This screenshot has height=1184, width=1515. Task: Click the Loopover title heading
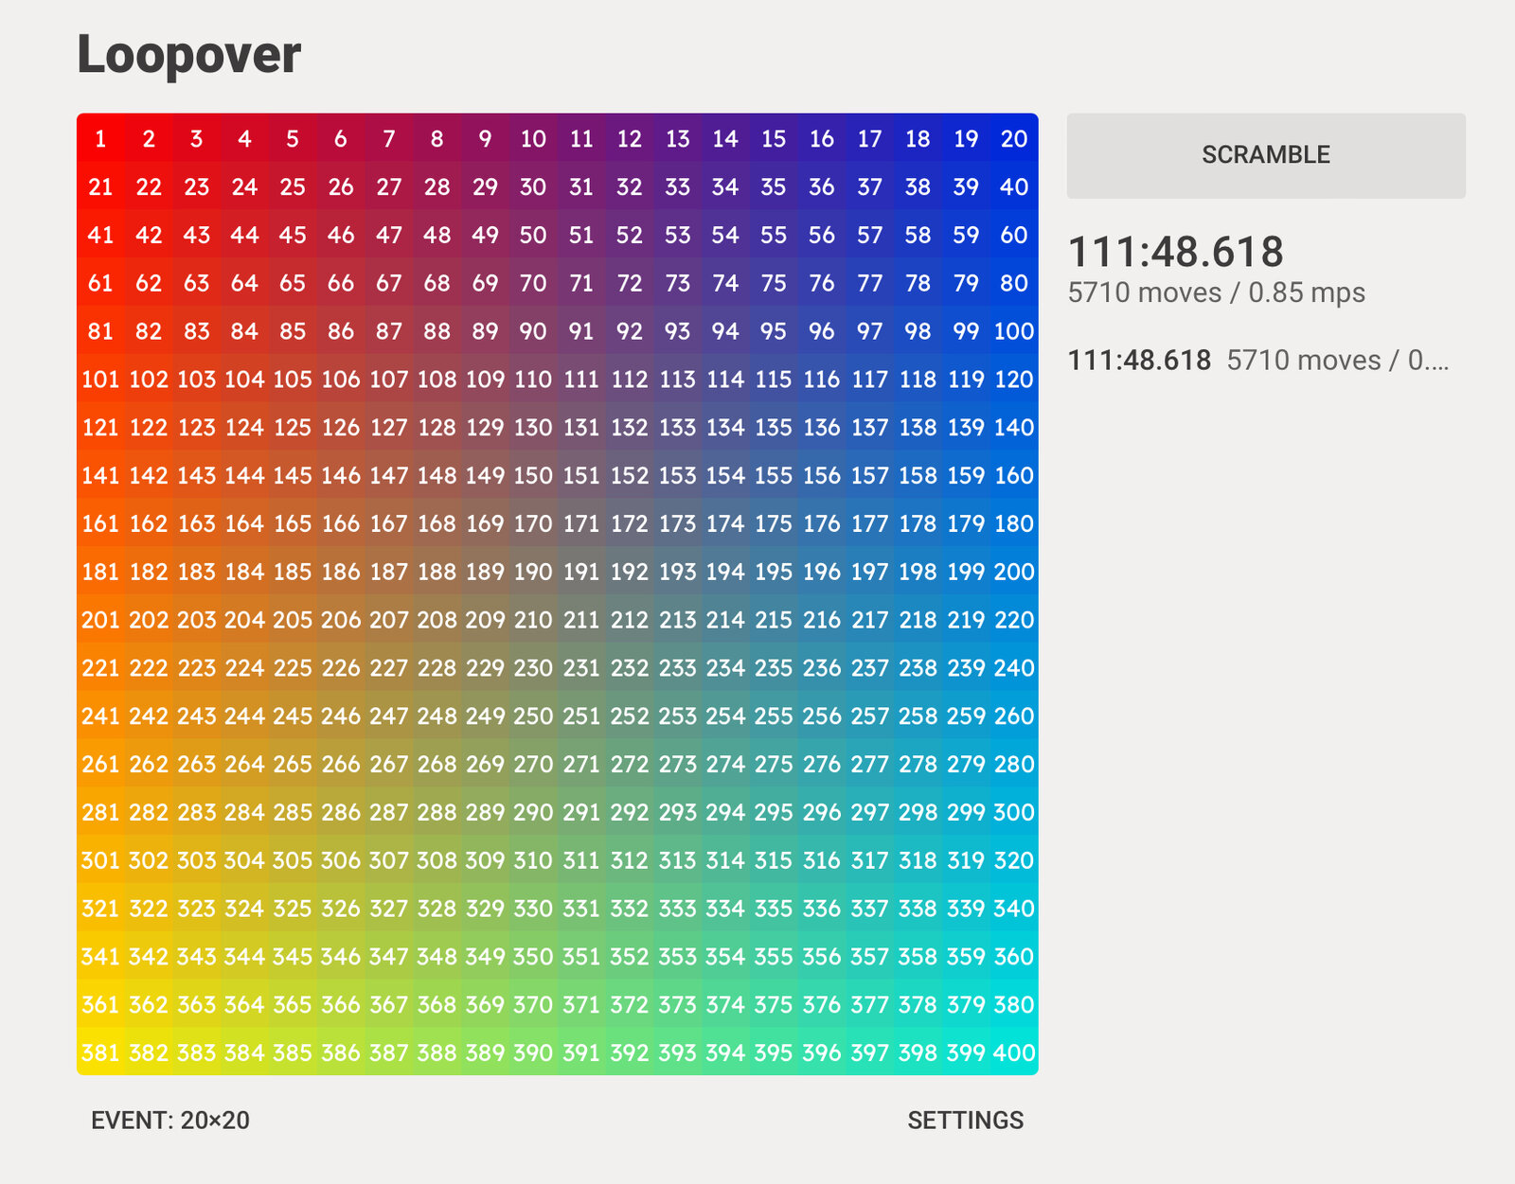pyautogui.click(x=188, y=55)
